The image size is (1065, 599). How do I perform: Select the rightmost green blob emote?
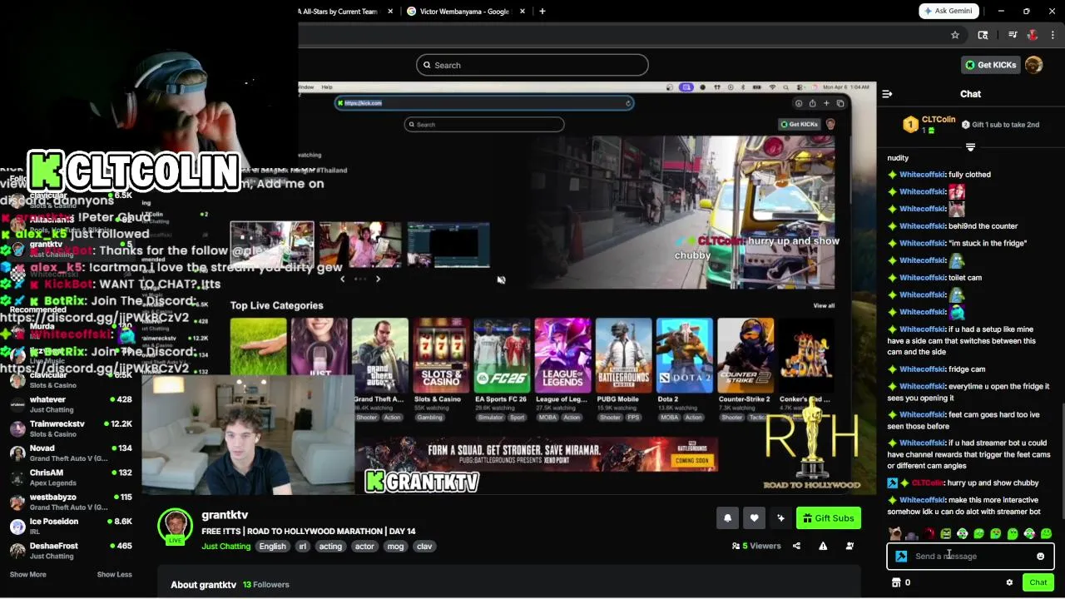point(1046,534)
